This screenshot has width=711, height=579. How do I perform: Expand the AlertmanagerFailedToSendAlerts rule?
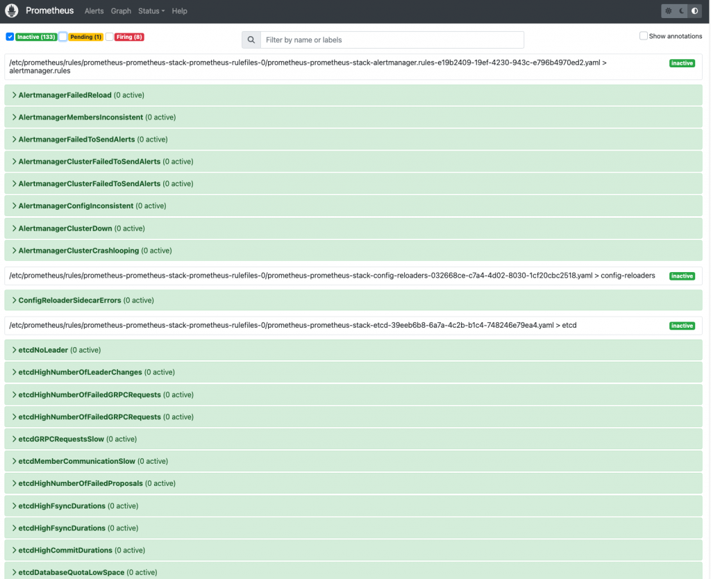pyautogui.click(x=353, y=140)
